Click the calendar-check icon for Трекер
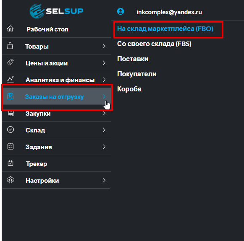Image resolution: width=244 pixels, height=241 pixels. point(10,163)
